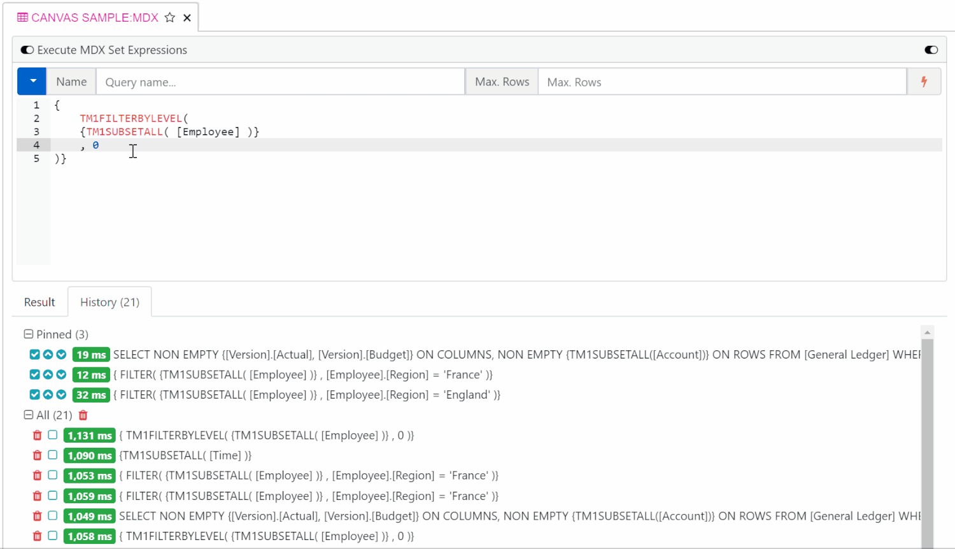The height and width of the screenshot is (549, 955).
Task: Flip the dark toggle at the top right
Action: click(931, 49)
